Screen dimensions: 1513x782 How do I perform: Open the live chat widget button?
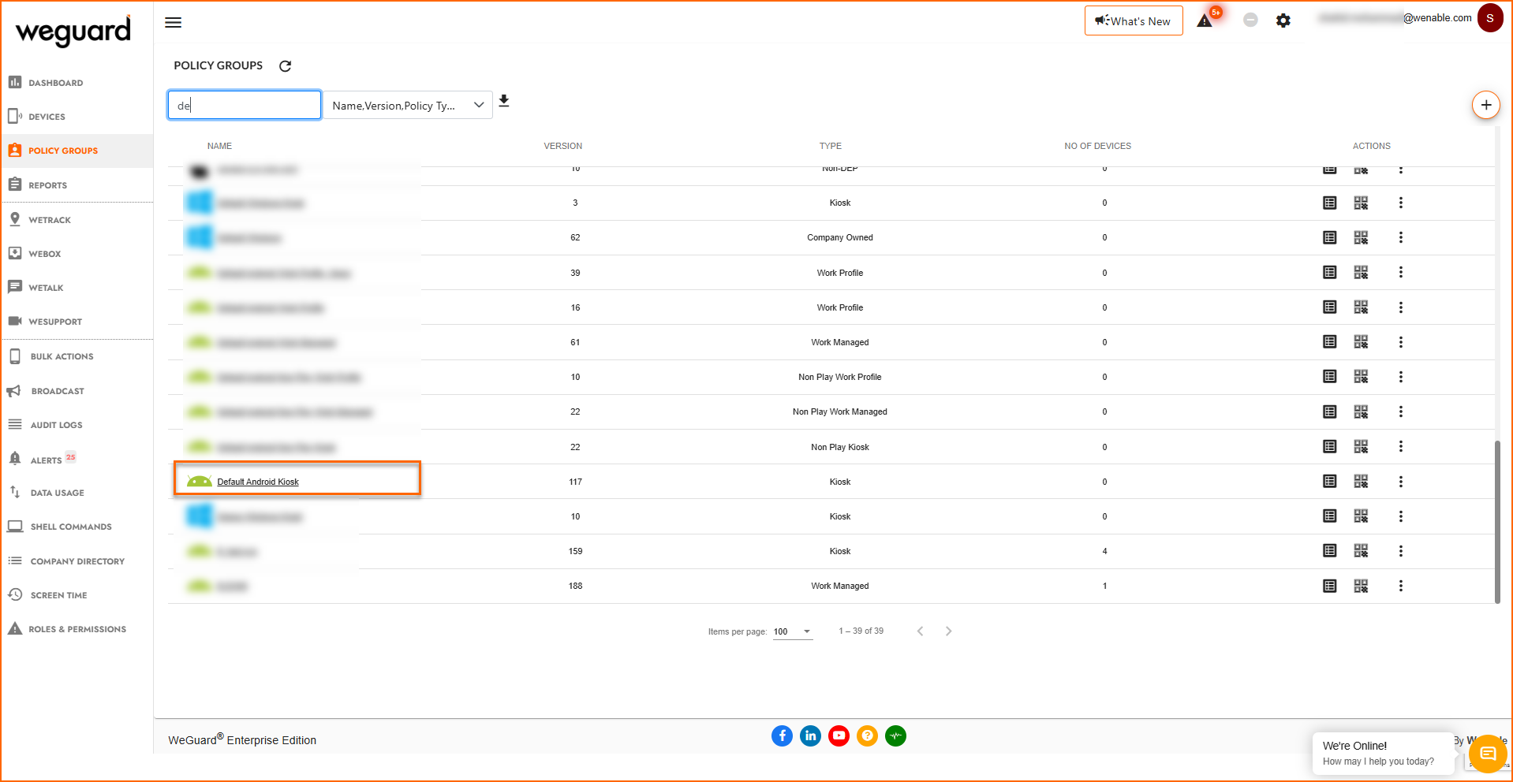click(1488, 754)
